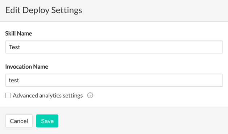Click the gray footer area beside Save
This screenshot has height=134, width=228.
142,121
